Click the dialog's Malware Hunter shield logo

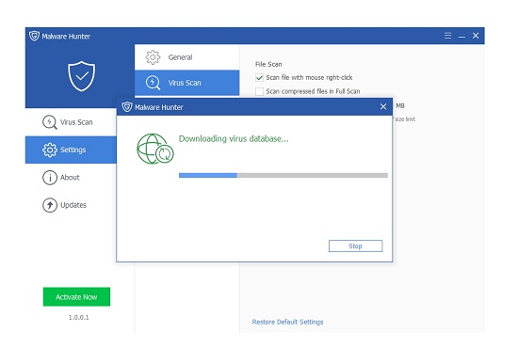(x=127, y=107)
